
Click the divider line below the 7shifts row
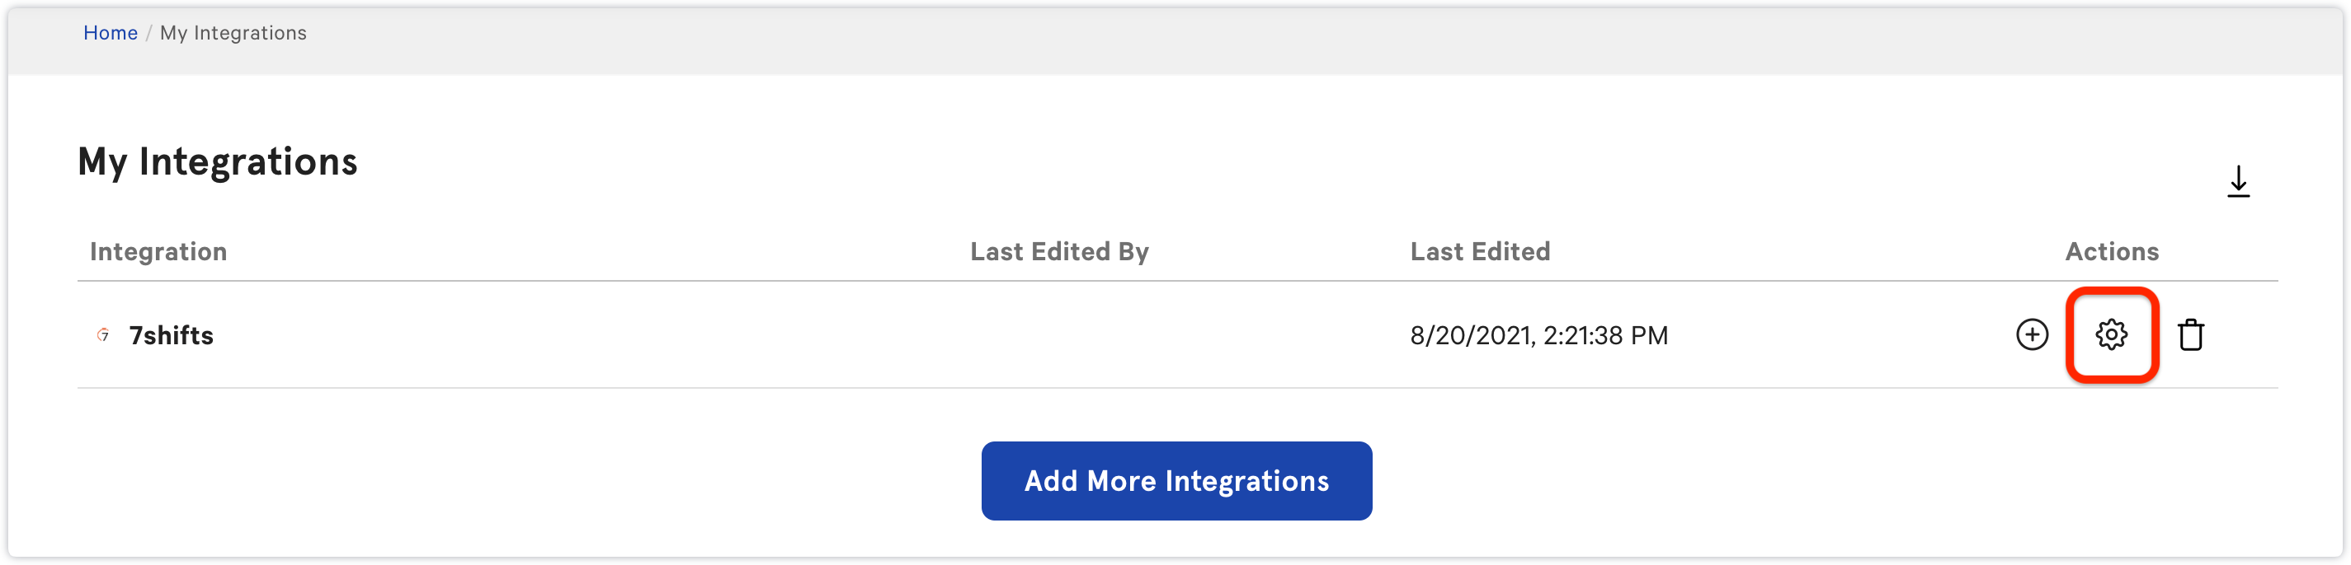1175,388
